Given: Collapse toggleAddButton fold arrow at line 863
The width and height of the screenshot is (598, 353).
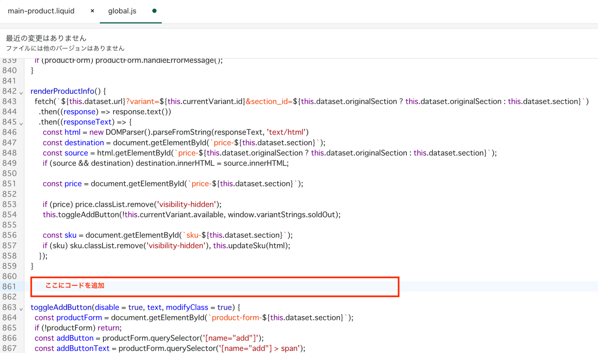Looking at the screenshot, I should (x=21, y=309).
